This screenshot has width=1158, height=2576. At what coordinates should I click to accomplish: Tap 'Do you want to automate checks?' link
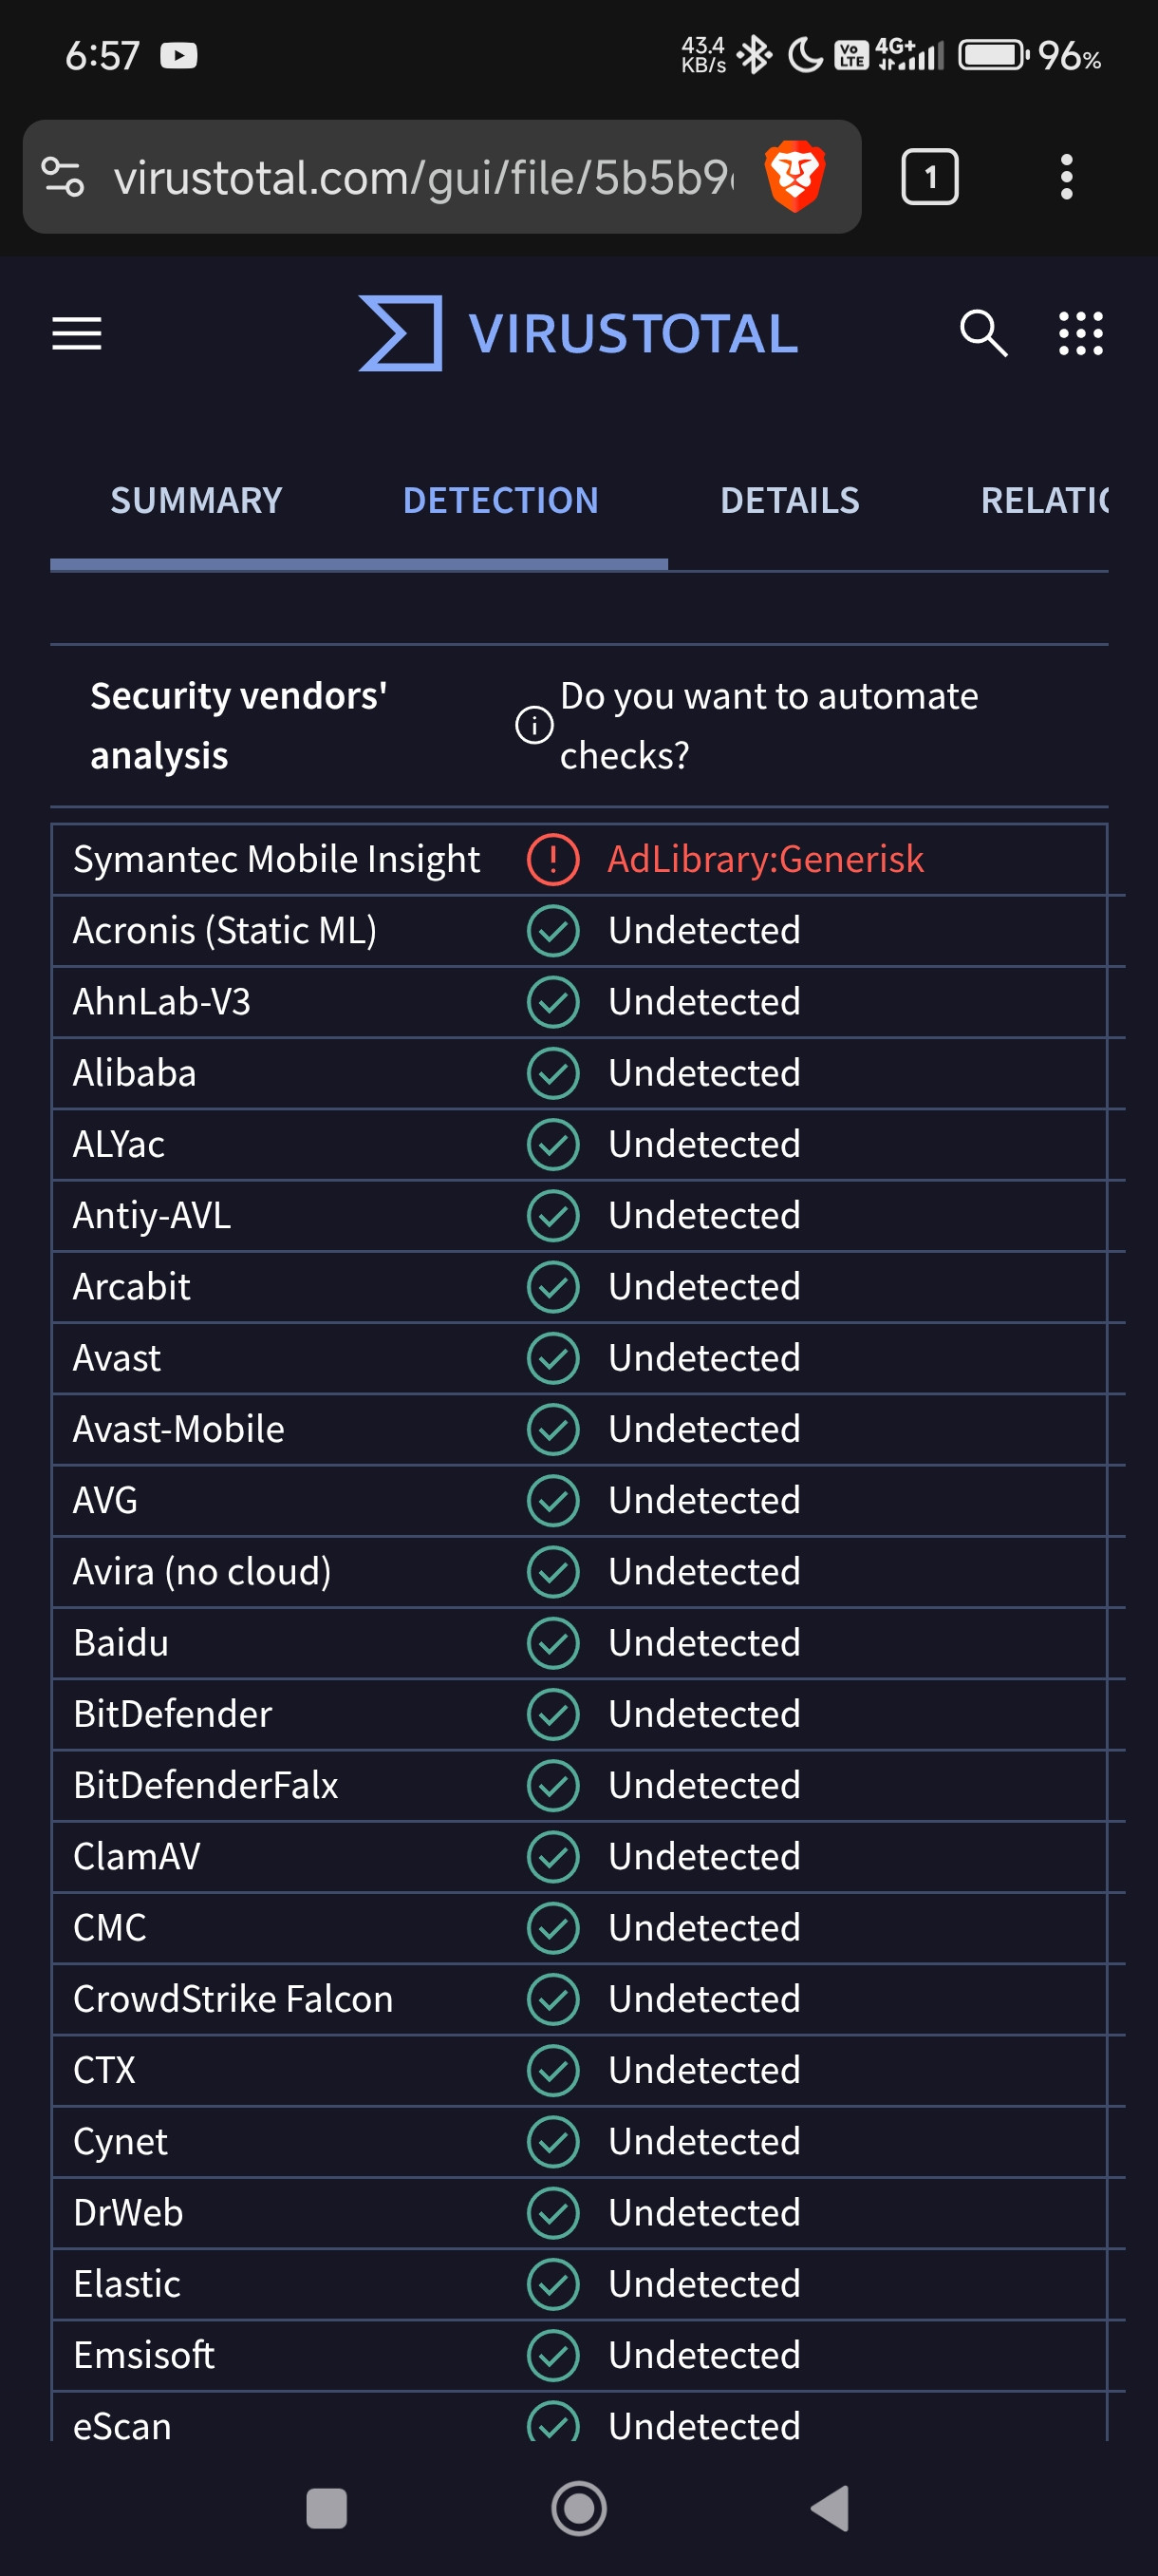768,725
